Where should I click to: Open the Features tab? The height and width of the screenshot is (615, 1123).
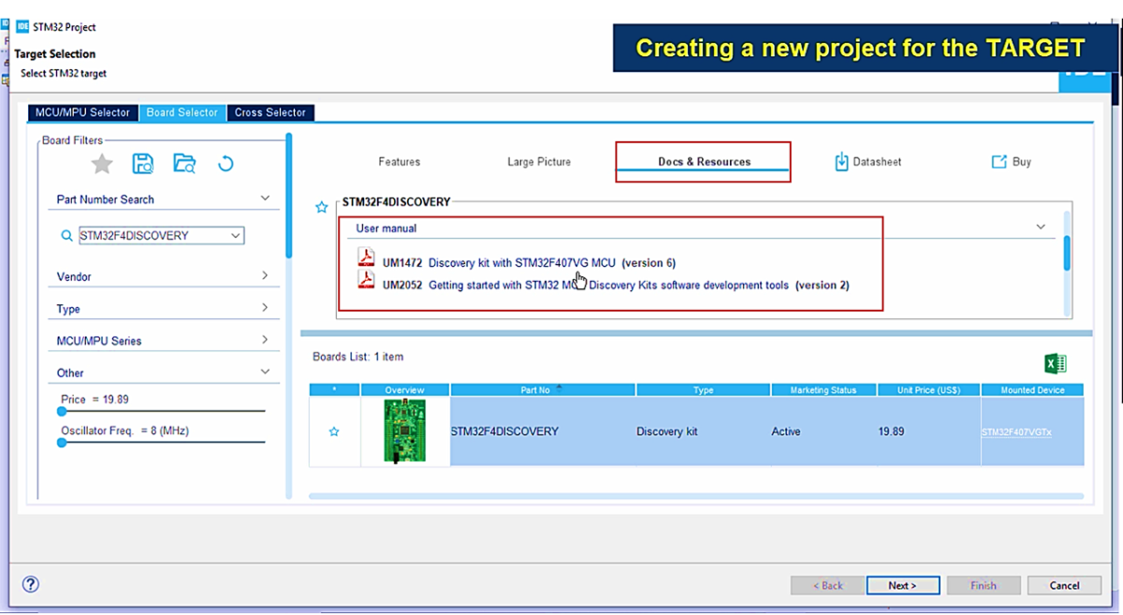[400, 162]
